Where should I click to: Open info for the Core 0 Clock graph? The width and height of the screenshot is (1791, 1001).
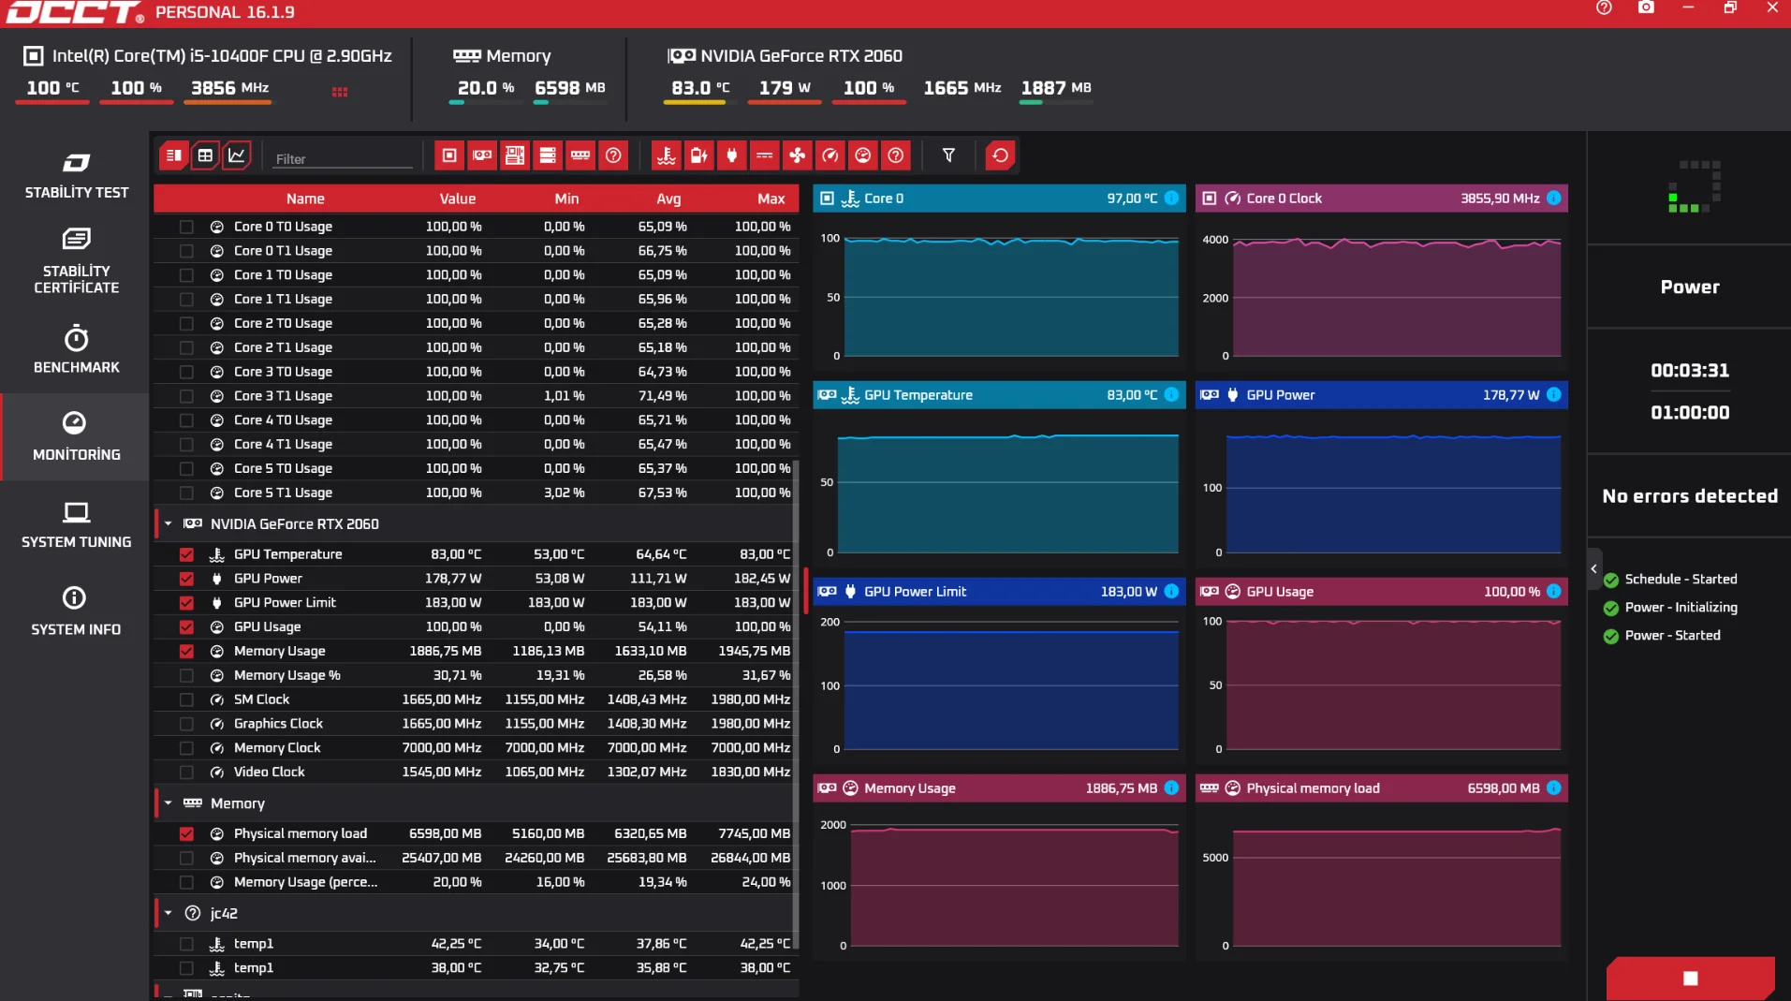1554,199
